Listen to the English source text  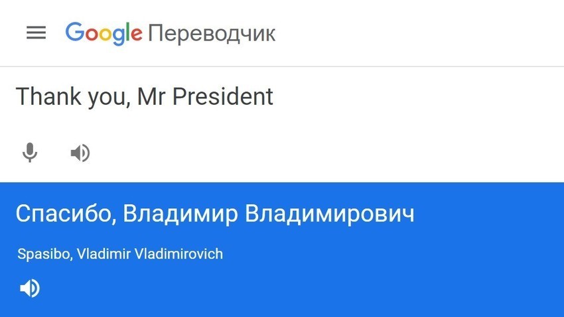tap(80, 153)
